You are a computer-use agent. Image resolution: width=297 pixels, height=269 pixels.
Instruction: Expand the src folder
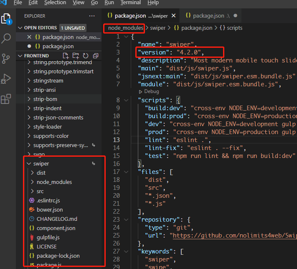tap(33, 191)
